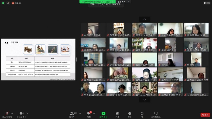Click the recording status indicator
Viewport: 212px width, 119px height.
click(x=16, y=3)
